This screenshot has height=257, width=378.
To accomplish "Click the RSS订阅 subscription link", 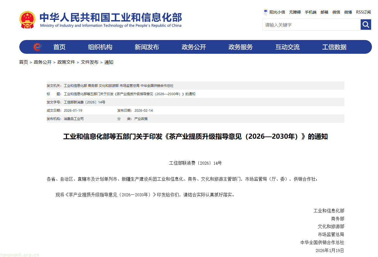I will pos(363,12).
